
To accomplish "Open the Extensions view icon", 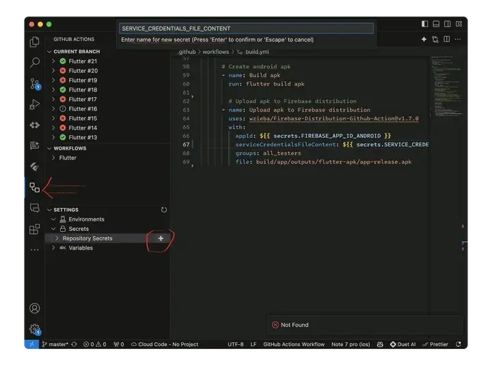I will click(x=35, y=229).
